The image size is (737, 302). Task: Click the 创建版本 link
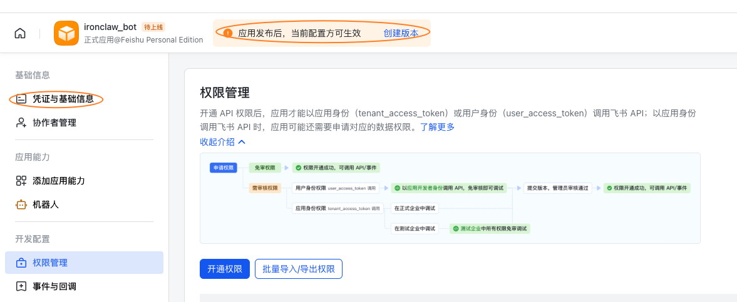(x=401, y=33)
